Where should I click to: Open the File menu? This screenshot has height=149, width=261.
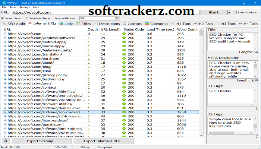coord(4,7)
